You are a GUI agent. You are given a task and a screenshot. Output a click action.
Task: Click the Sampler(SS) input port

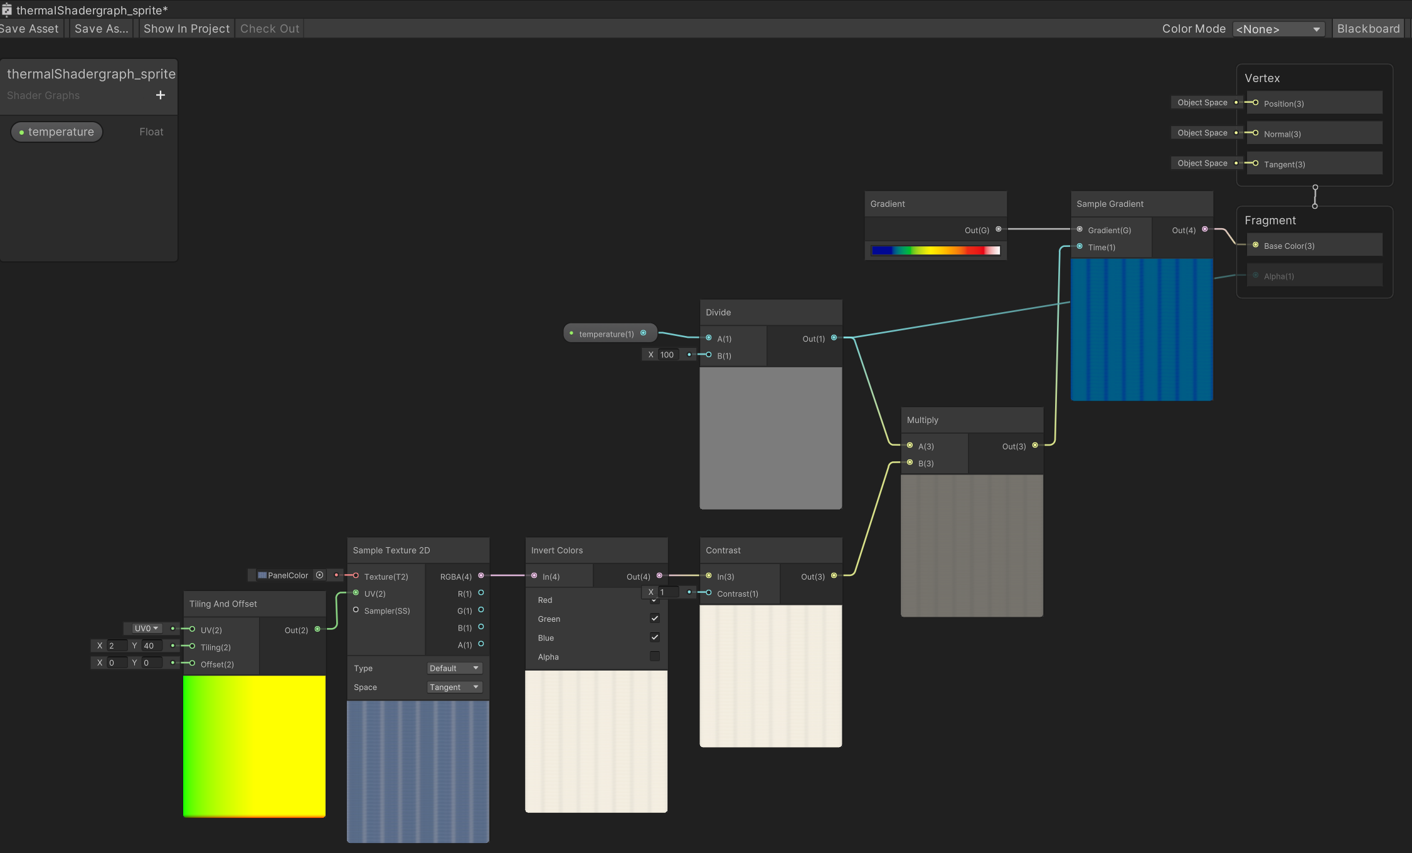pyautogui.click(x=356, y=610)
